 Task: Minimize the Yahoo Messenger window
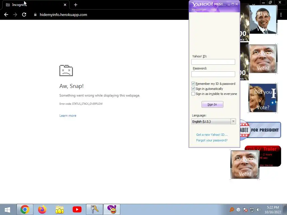pos(229,4)
